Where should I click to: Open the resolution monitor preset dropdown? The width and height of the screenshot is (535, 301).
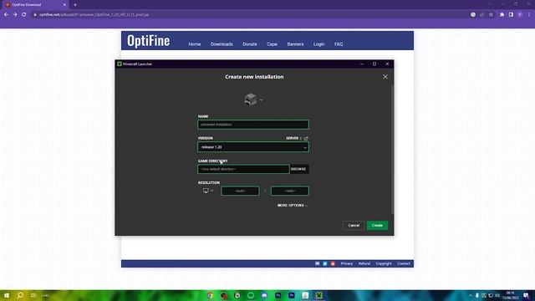[208, 191]
